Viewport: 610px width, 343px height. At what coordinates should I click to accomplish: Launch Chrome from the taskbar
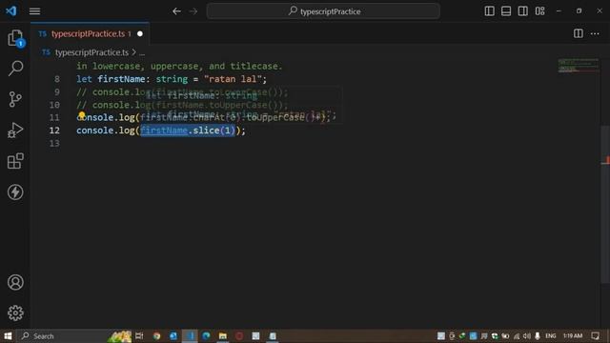(156, 336)
